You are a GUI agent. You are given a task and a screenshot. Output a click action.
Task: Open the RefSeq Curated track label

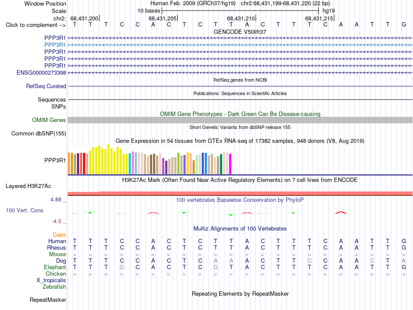click(x=46, y=86)
